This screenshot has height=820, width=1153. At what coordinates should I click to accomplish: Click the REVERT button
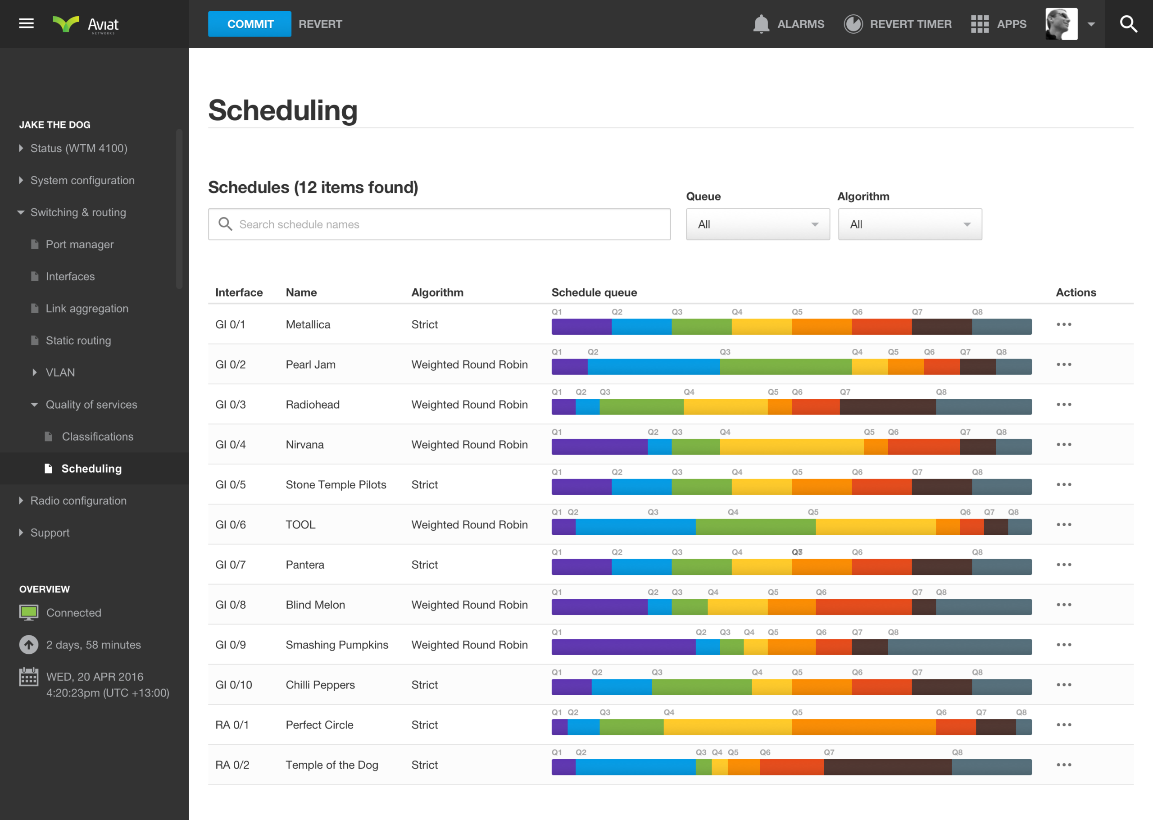[320, 24]
